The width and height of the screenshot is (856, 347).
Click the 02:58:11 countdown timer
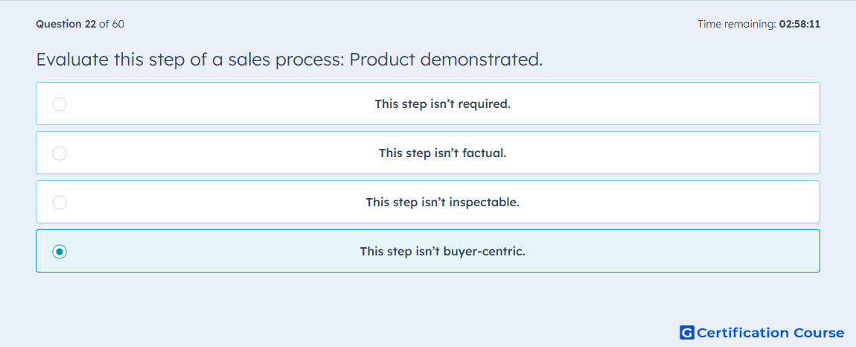coord(799,24)
